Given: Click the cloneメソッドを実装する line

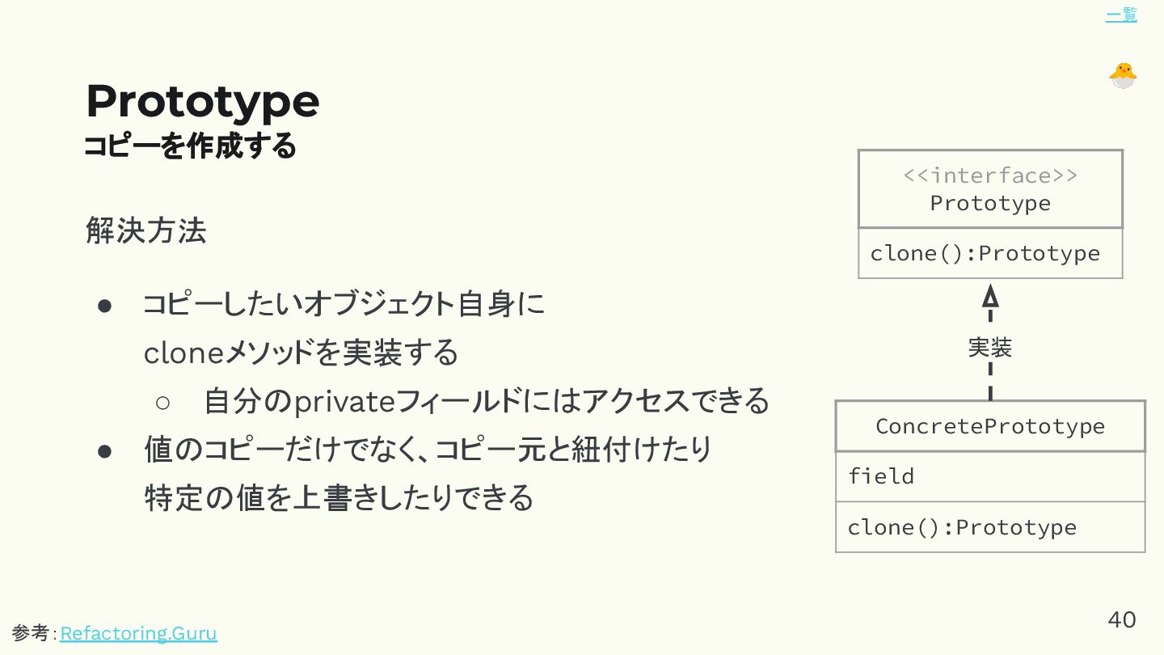Looking at the screenshot, I should (x=301, y=353).
